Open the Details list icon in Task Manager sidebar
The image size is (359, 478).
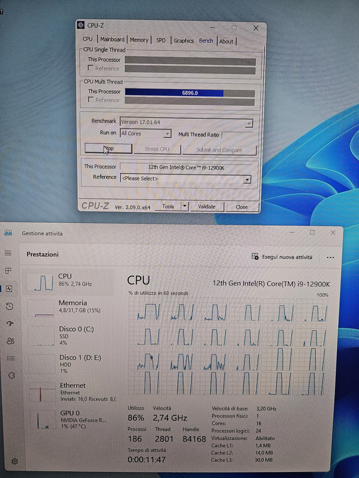11,358
